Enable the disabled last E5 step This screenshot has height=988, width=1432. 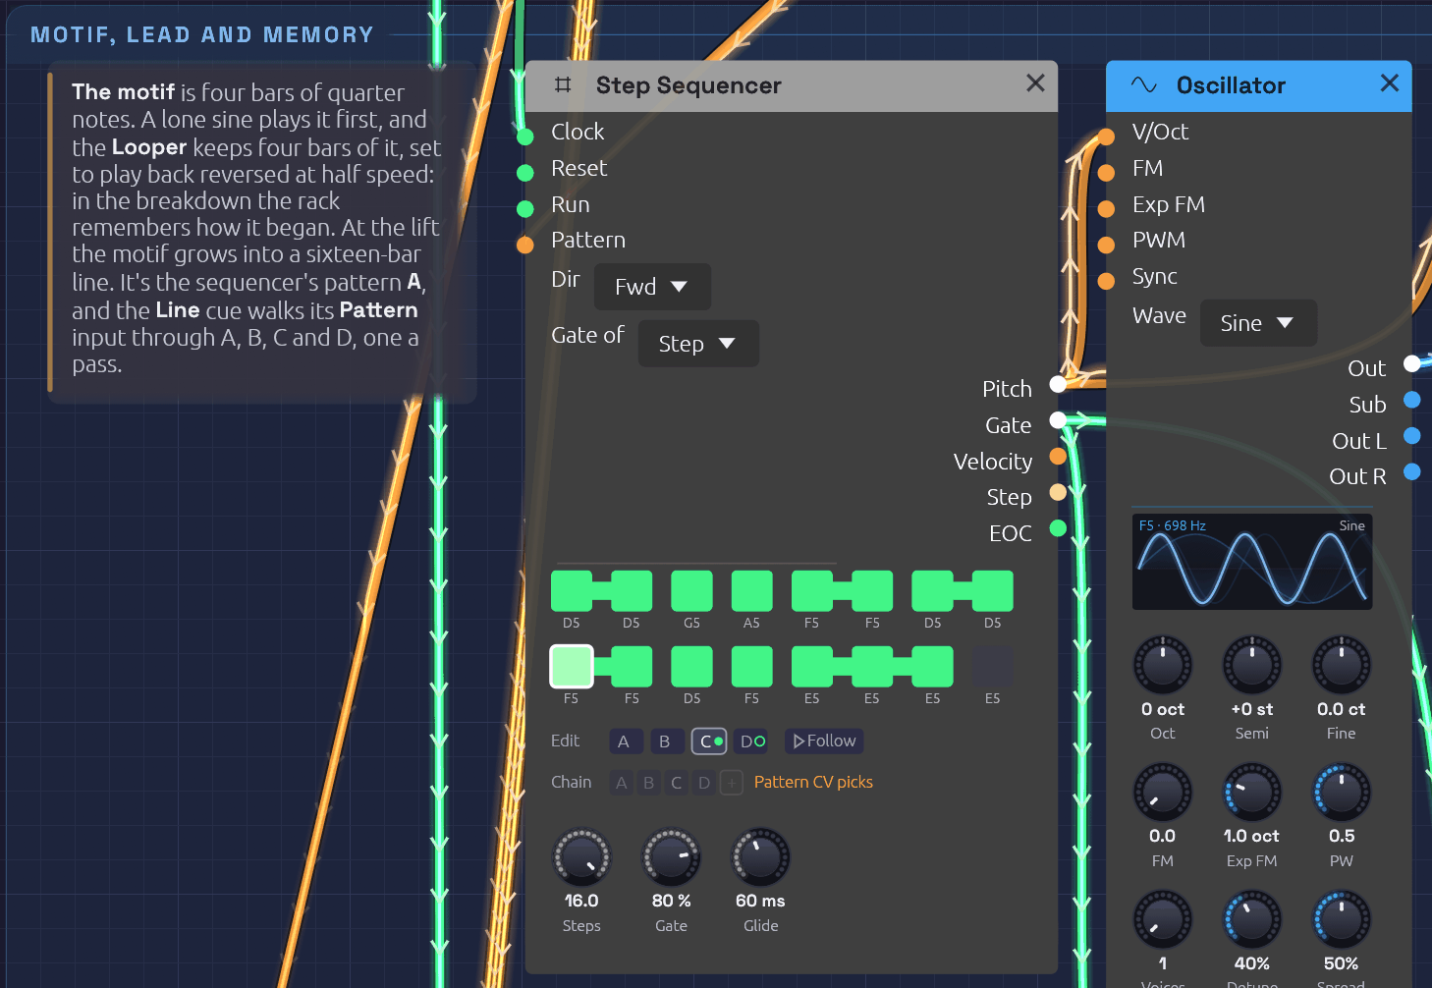[x=992, y=667]
